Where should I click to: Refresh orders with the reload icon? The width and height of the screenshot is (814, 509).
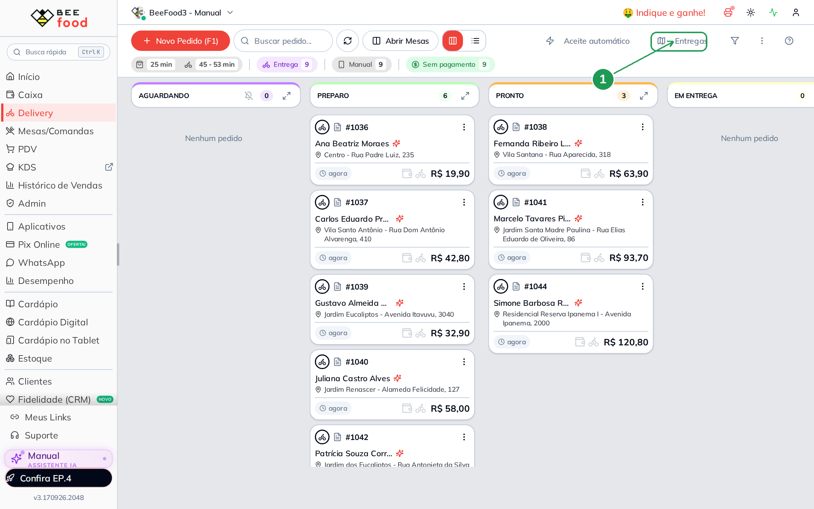(x=347, y=41)
